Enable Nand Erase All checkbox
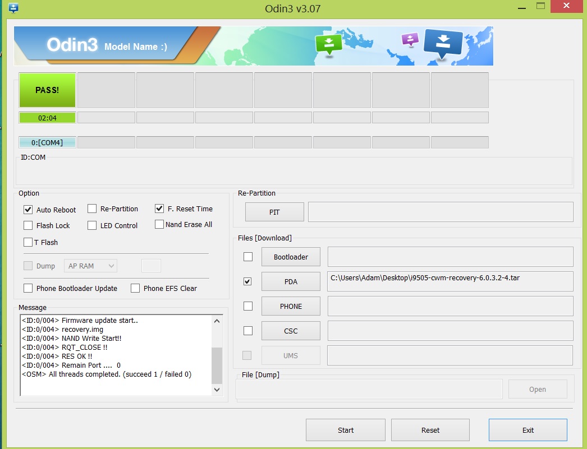587x449 pixels. (159, 224)
